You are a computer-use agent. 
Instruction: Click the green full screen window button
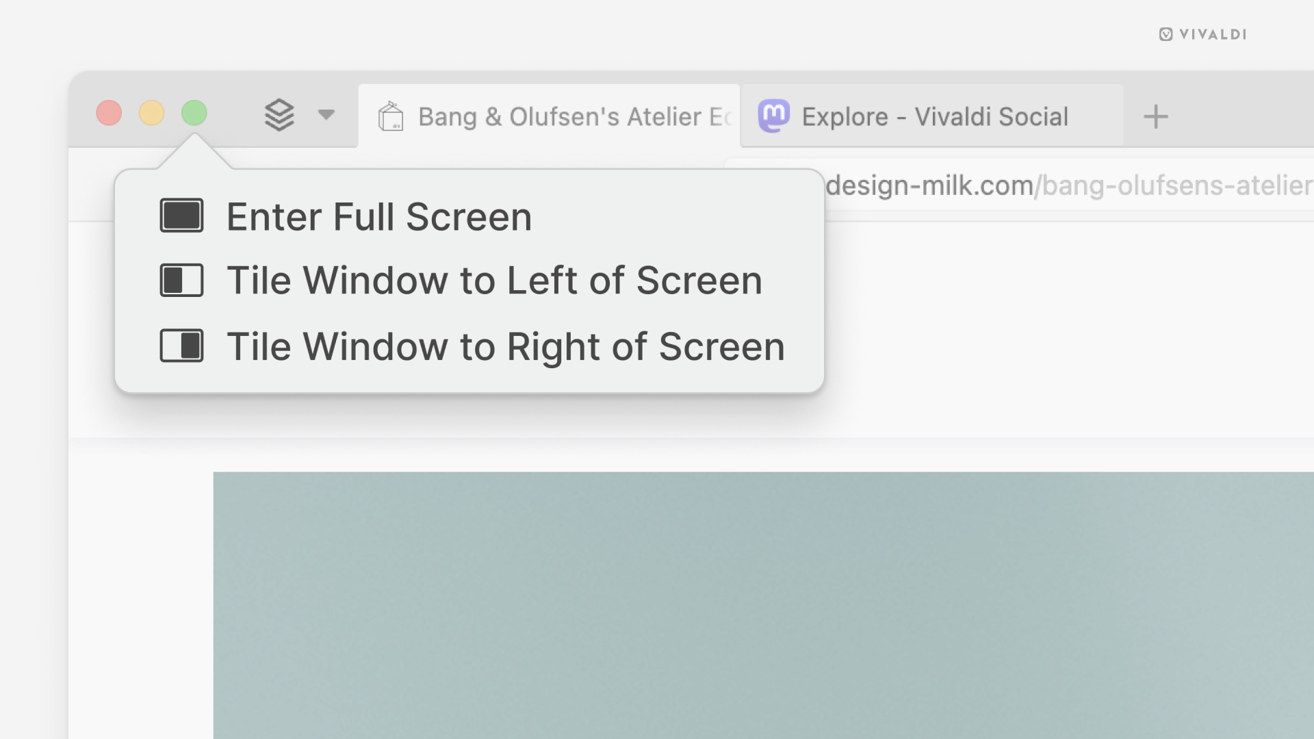tap(194, 113)
